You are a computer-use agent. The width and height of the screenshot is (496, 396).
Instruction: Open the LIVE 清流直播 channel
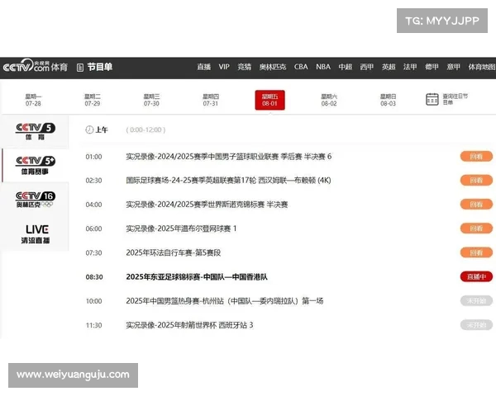click(x=36, y=233)
